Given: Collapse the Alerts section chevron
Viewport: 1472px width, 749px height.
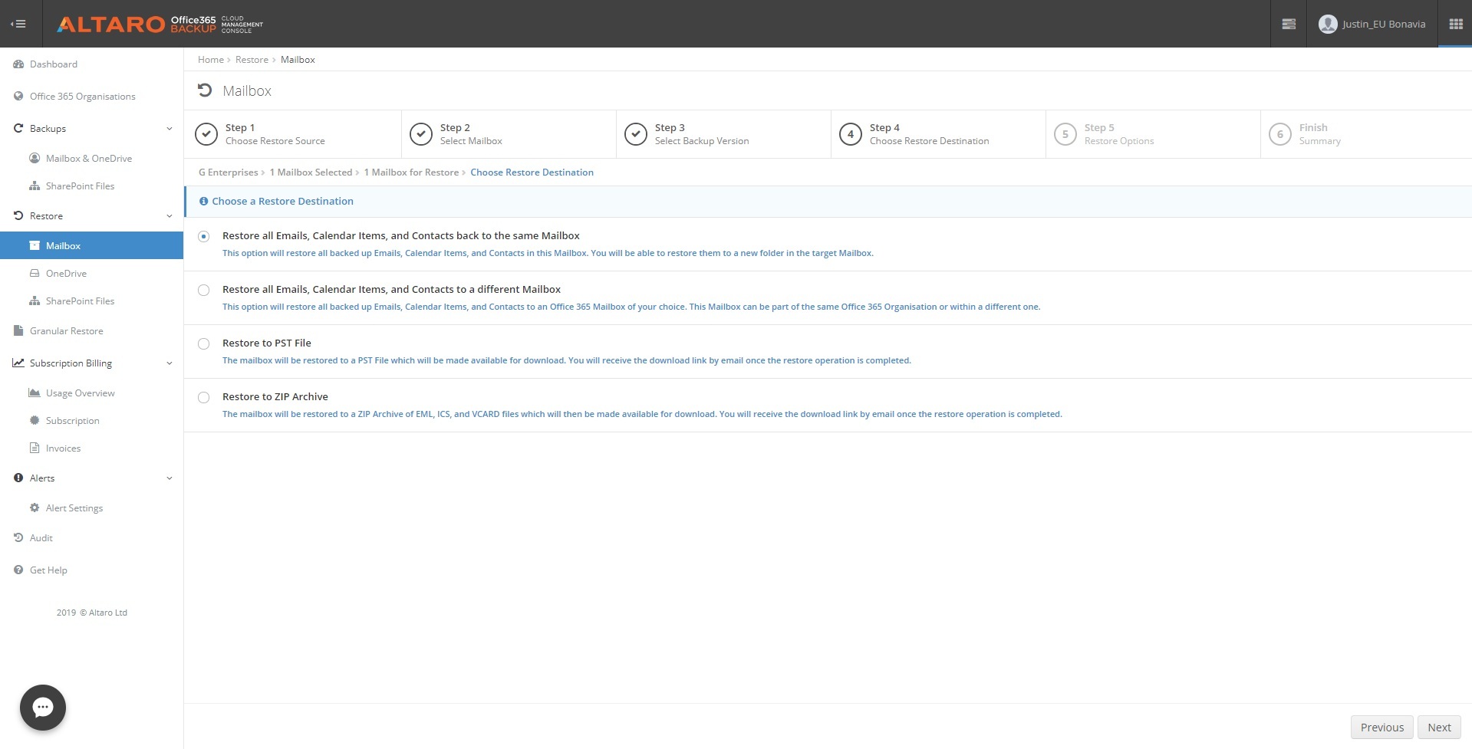Looking at the screenshot, I should 170,478.
